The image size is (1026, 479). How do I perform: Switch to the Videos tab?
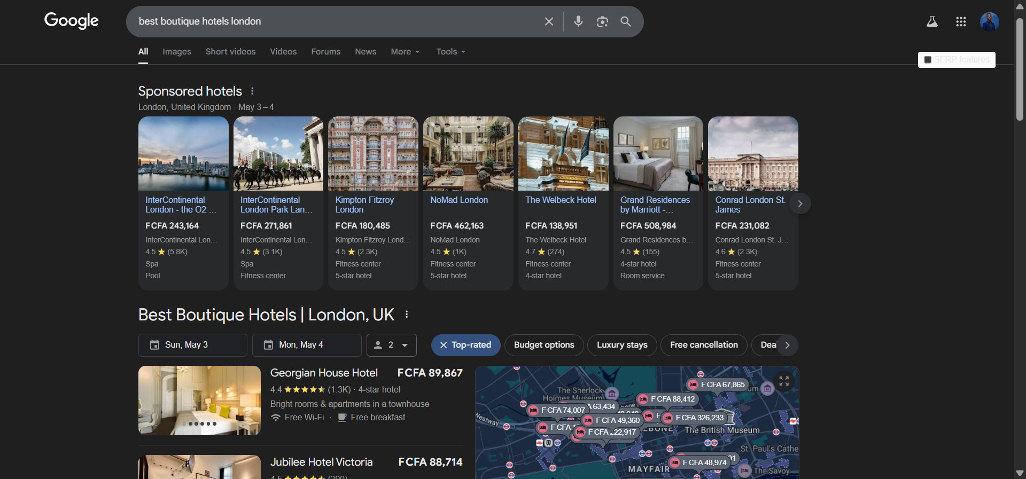tap(283, 52)
